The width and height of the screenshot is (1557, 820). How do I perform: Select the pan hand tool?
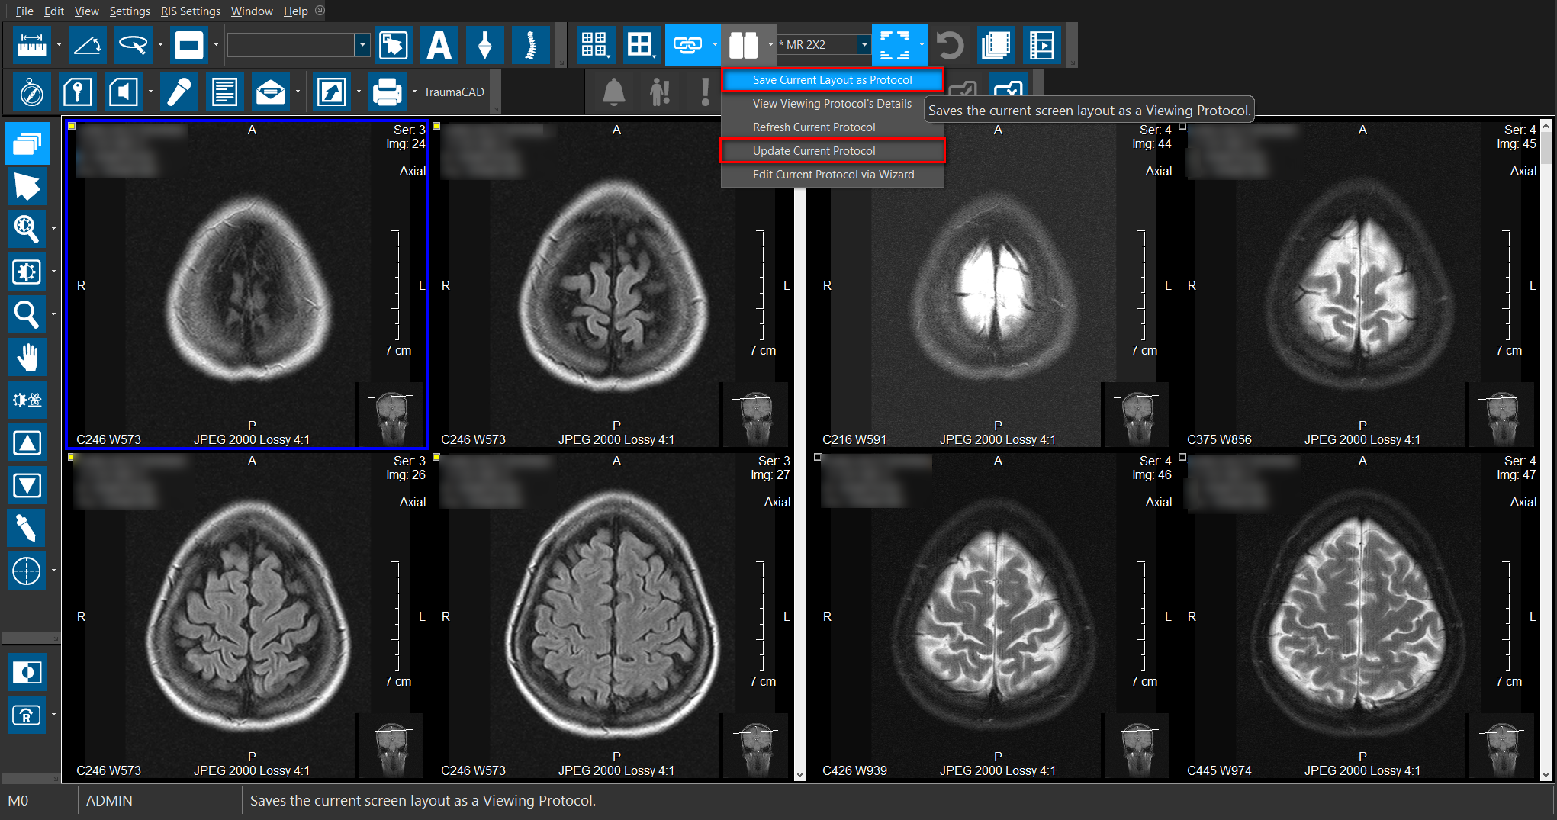coord(27,357)
